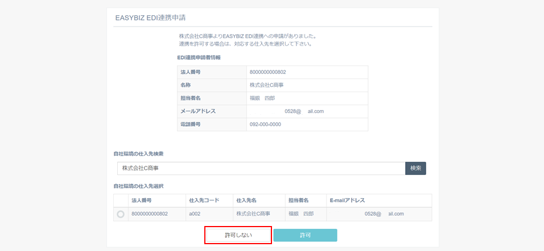Click the email address in the supplier row
544x251 pixels.
pos(384,214)
